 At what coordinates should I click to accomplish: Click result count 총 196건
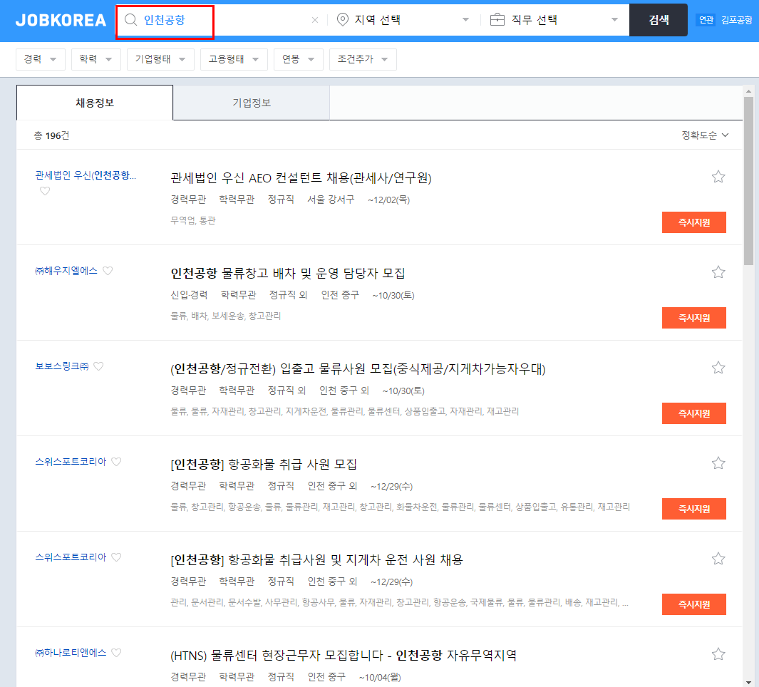tap(51, 135)
